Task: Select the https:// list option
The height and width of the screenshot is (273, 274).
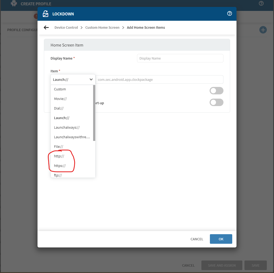Action: [x=60, y=166]
